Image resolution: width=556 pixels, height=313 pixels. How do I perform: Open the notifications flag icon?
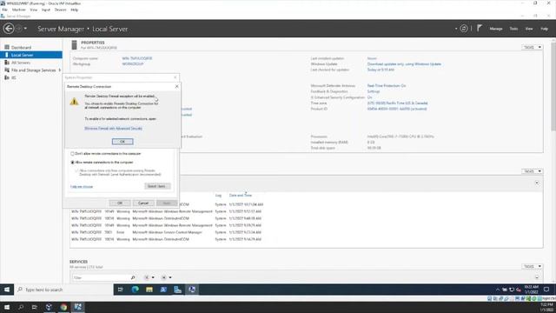click(480, 28)
